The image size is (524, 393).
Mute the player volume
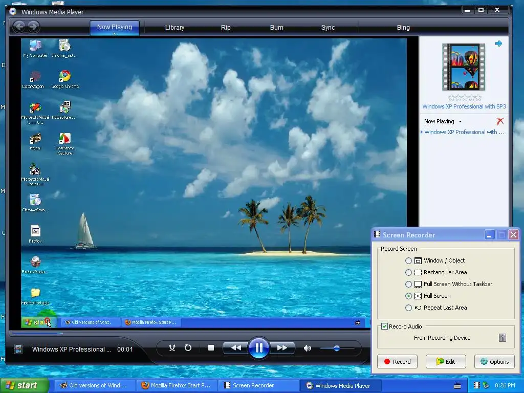tap(307, 348)
